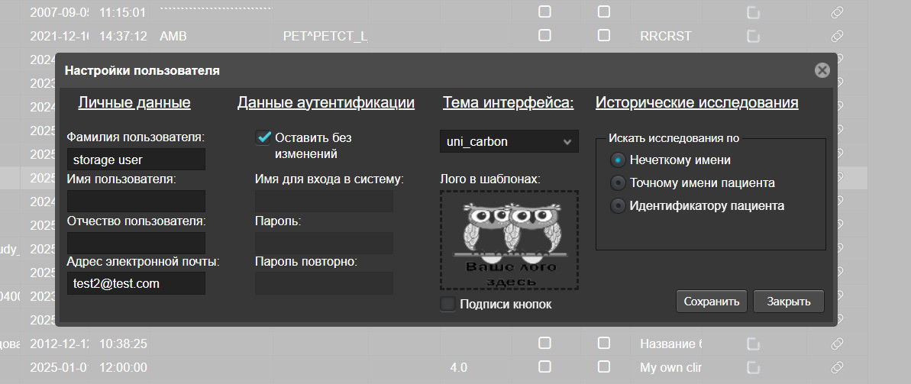This screenshot has height=384, width=911.
Task: Click the copy icon in the 10:38:25 row
Action: (753, 344)
